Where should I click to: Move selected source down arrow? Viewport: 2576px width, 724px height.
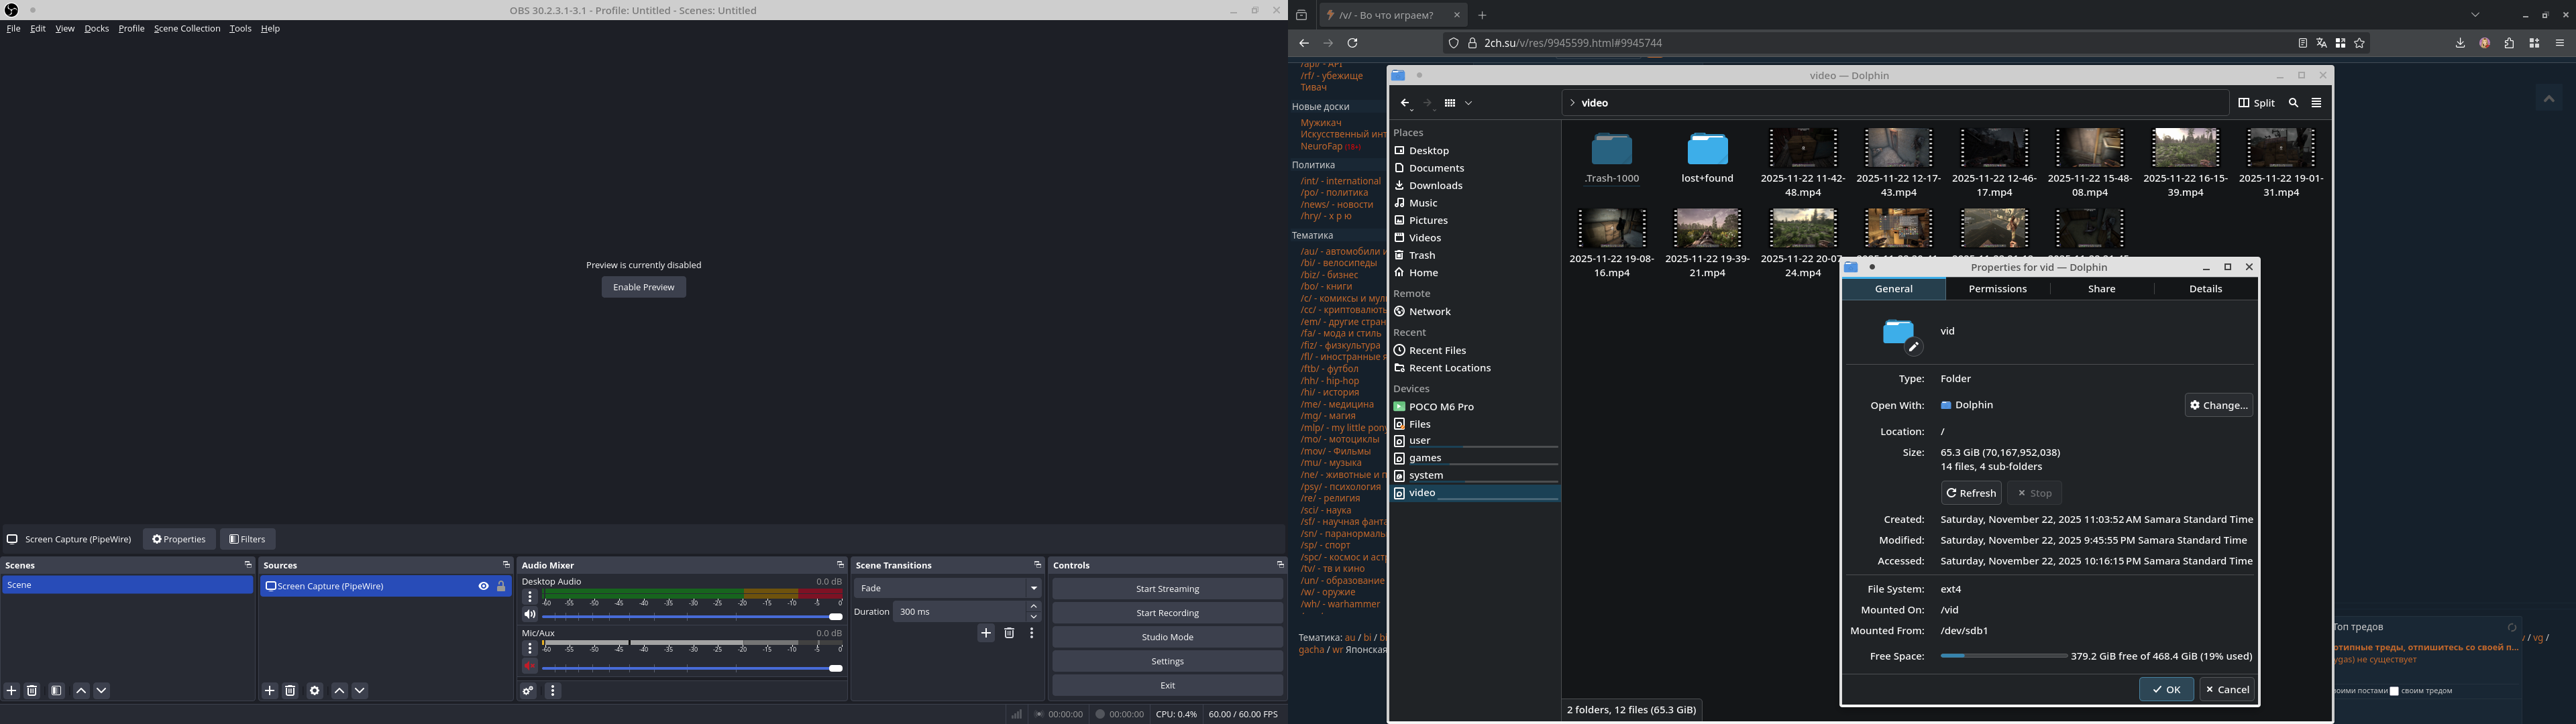(360, 691)
